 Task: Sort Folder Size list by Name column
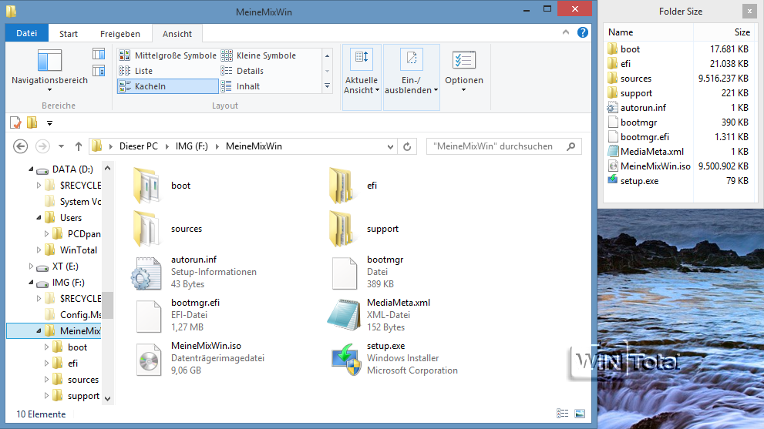tap(649, 32)
